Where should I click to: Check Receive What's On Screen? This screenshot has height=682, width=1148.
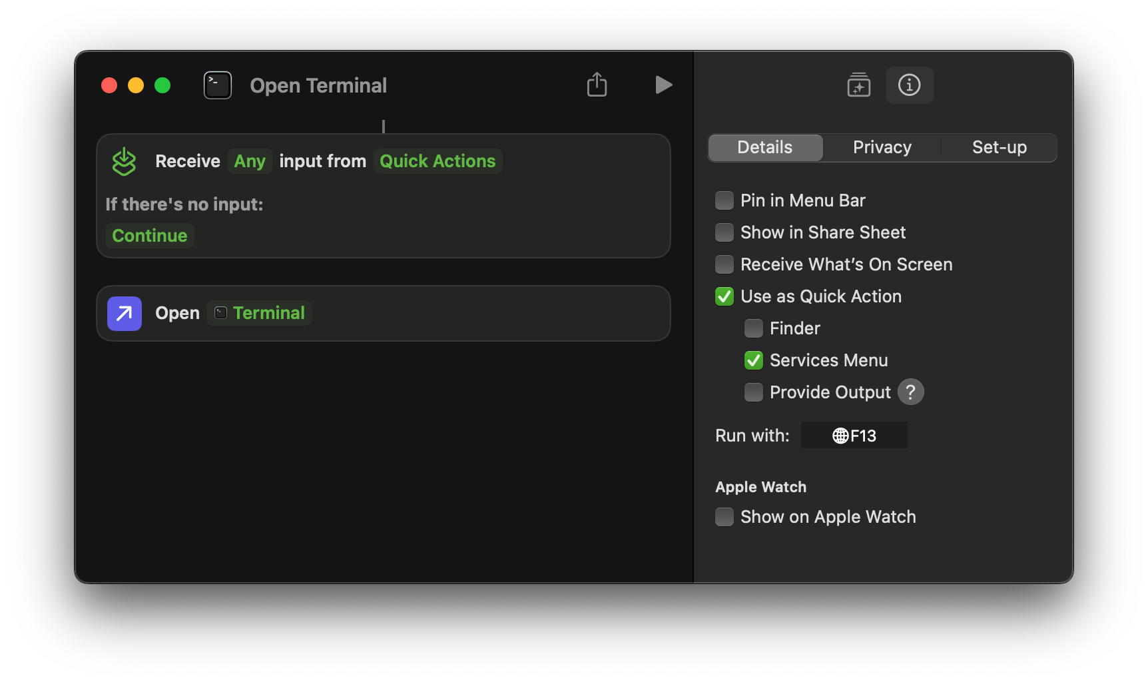(724, 264)
